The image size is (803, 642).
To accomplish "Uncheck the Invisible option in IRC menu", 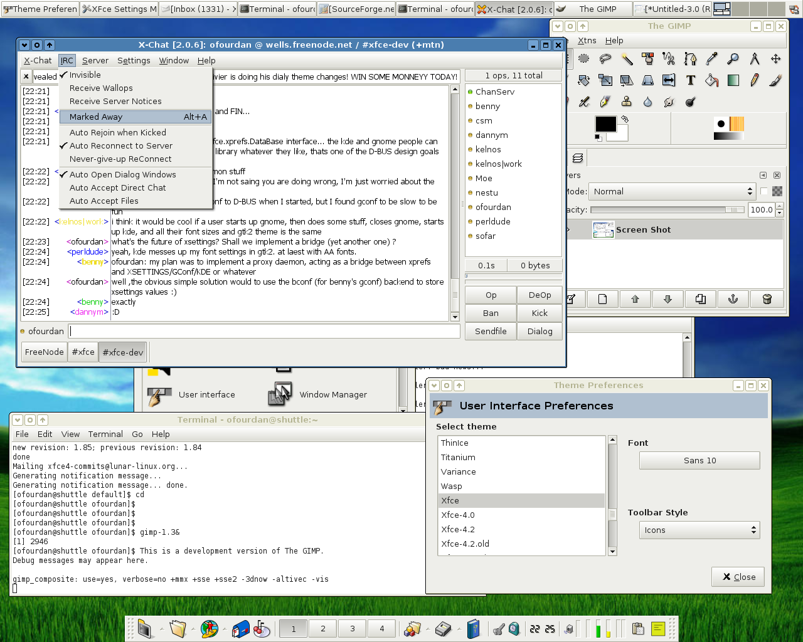I will tap(85, 75).
